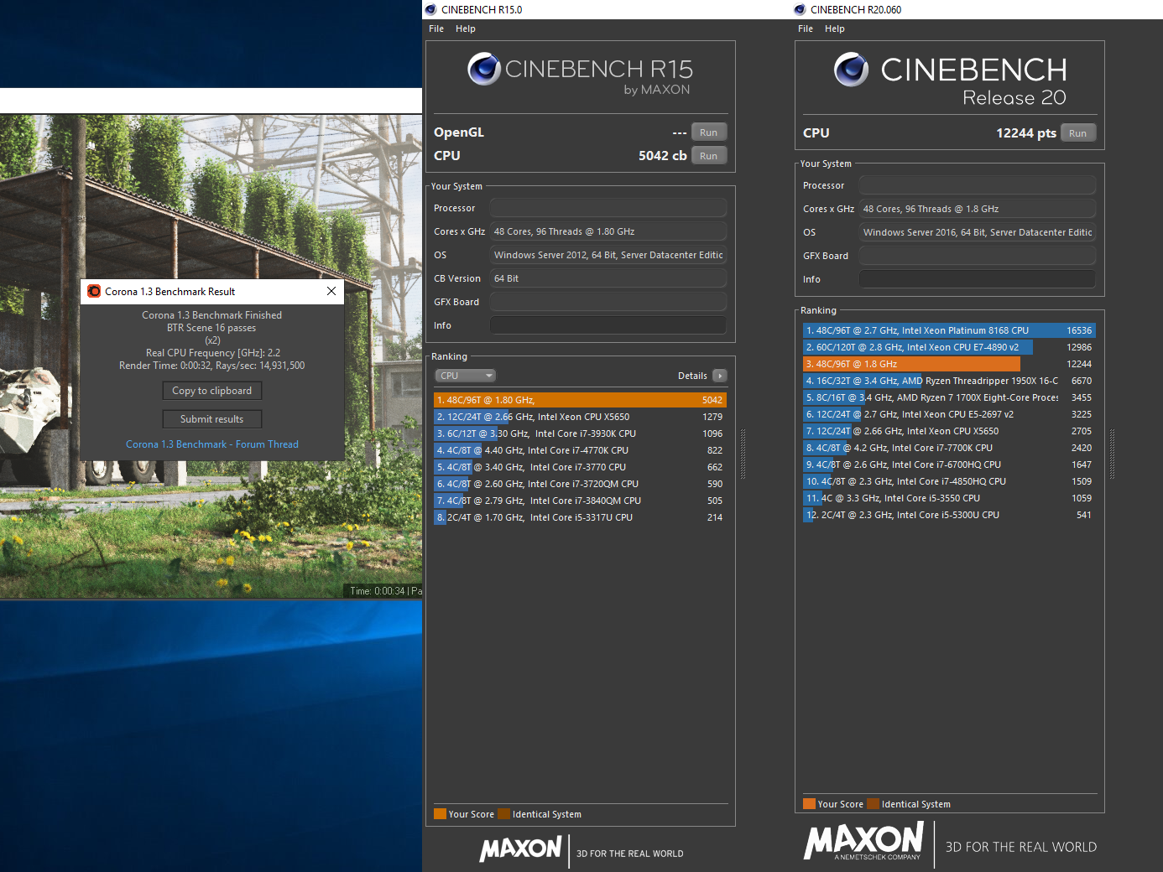Click the R20 Identical System brown swatch

click(873, 803)
